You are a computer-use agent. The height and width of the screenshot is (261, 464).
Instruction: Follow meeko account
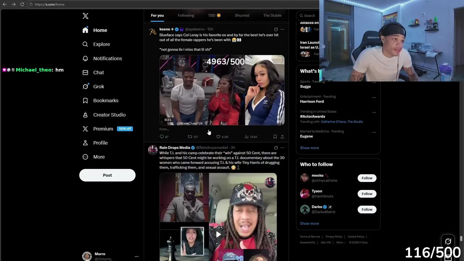pos(367,178)
